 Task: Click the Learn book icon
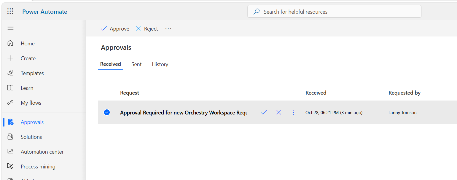[x=10, y=88]
